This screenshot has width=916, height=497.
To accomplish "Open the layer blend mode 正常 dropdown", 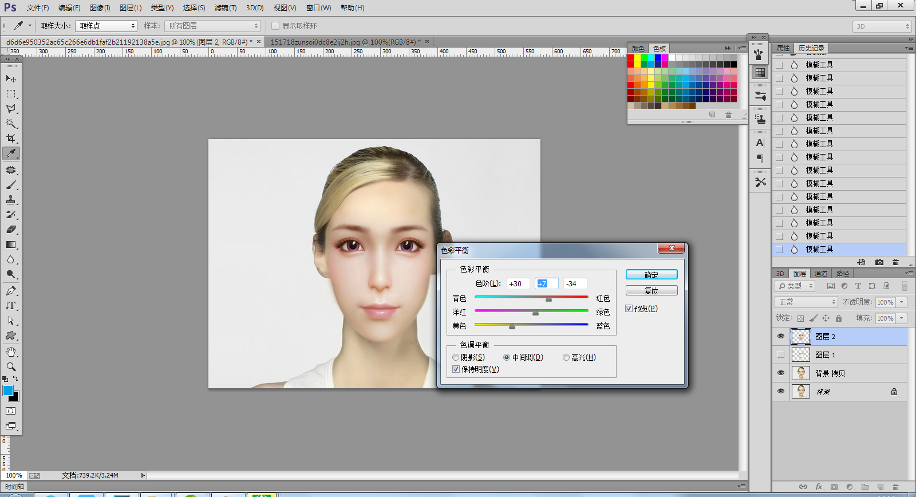I will [807, 302].
